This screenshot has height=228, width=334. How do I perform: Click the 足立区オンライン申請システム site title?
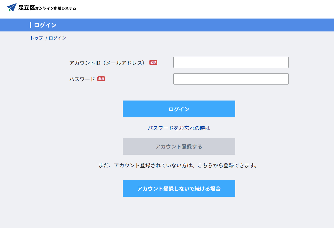coord(47,8)
